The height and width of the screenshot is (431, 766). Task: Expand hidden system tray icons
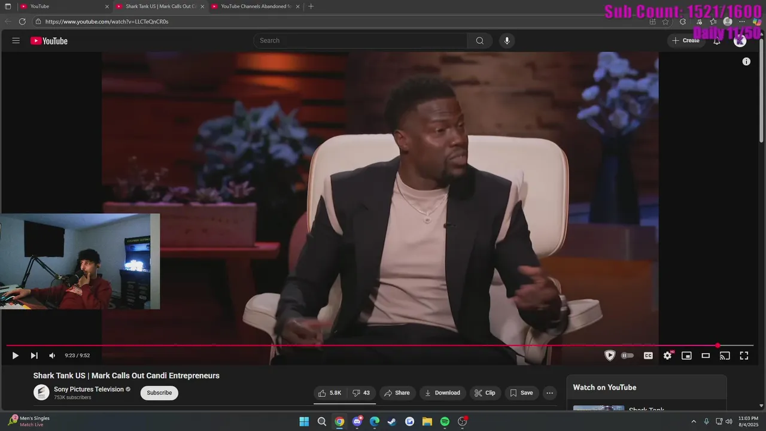[694, 421]
